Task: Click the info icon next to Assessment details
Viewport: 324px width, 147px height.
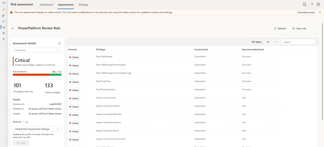Action: (x=59, y=44)
